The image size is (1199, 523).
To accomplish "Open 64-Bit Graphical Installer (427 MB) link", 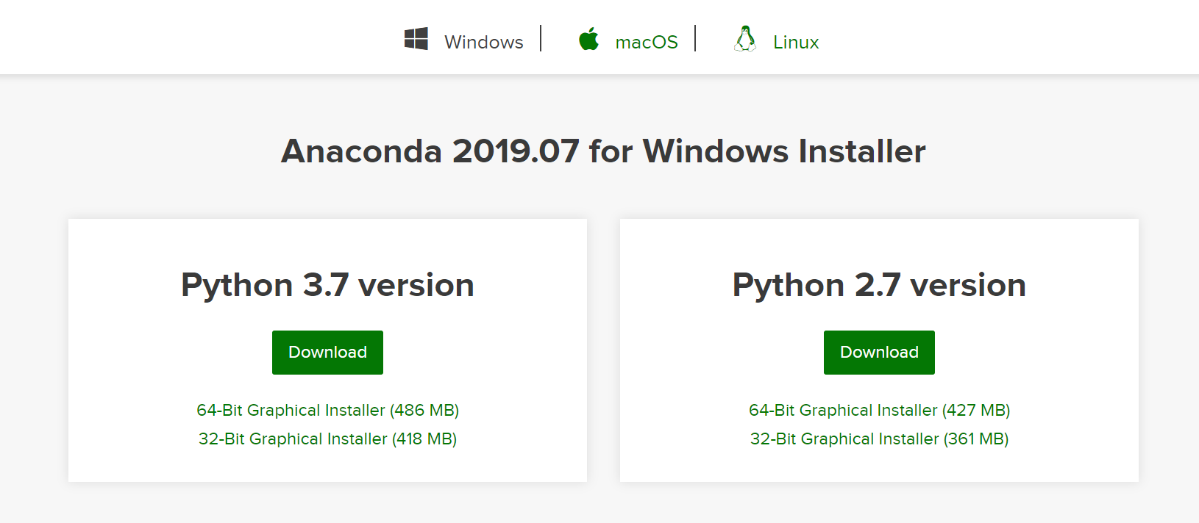I will point(879,410).
